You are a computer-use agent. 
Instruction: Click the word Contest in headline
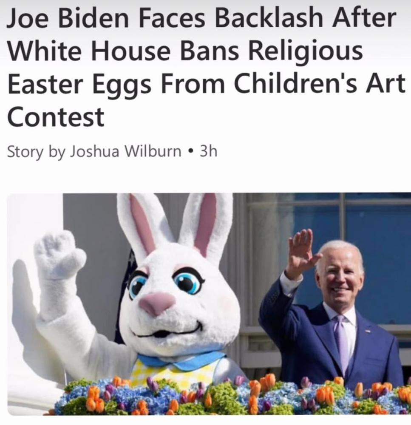click(56, 116)
